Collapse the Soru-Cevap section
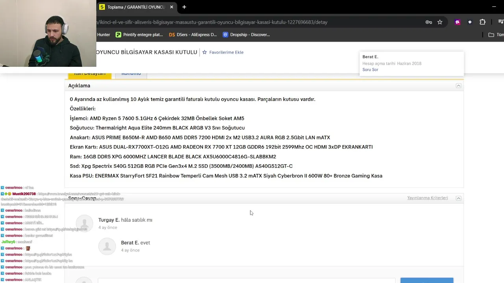Screen dimensions: 504x283 pyautogui.click(x=458, y=198)
